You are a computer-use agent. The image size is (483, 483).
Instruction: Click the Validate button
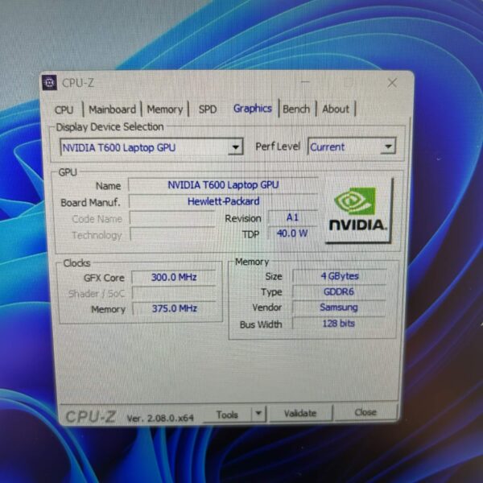click(300, 413)
